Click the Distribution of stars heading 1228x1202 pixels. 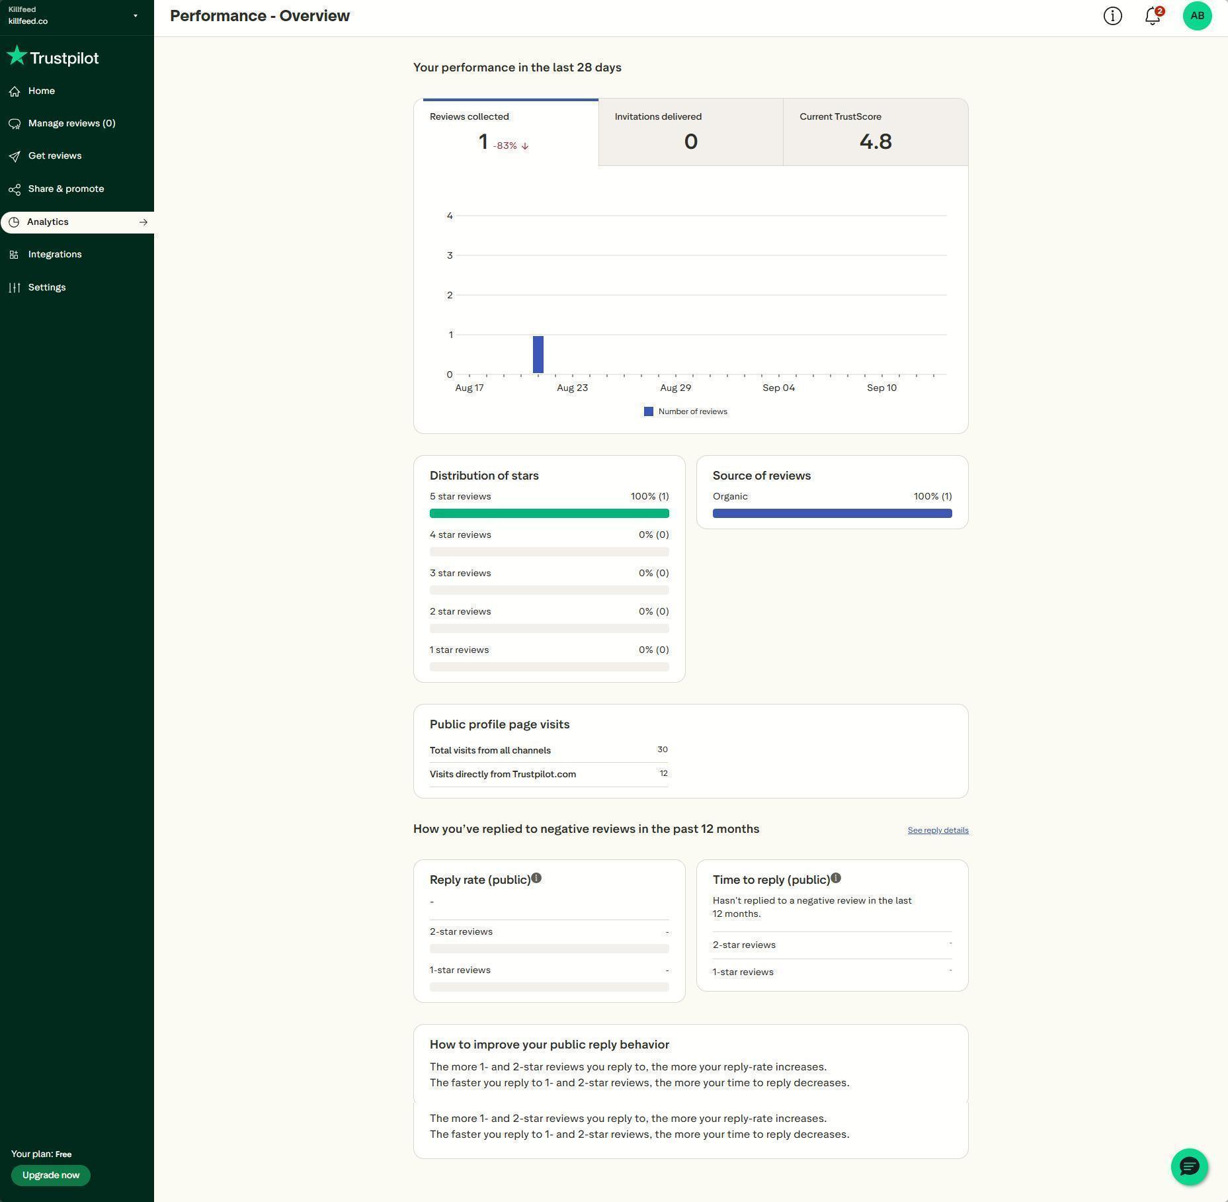[x=484, y=476]
